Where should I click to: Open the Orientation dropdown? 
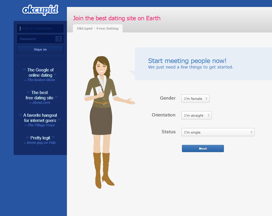pos(196,115)
